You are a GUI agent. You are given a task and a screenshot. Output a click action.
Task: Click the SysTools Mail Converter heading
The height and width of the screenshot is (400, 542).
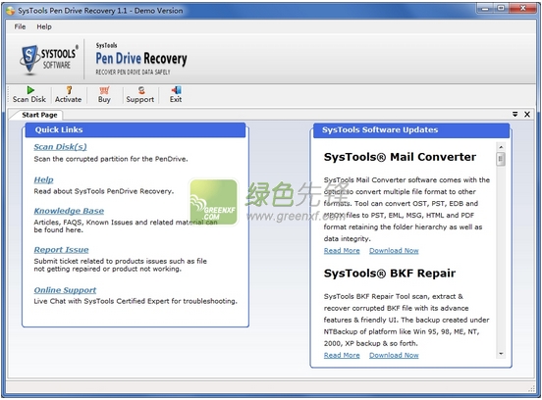[x=400, y=157]
